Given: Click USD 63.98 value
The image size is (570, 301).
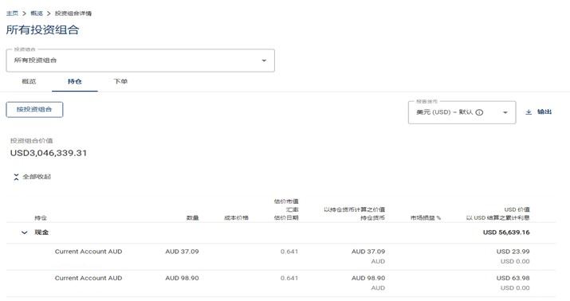Looking at the screenshot, I should [x=513, y=278].
